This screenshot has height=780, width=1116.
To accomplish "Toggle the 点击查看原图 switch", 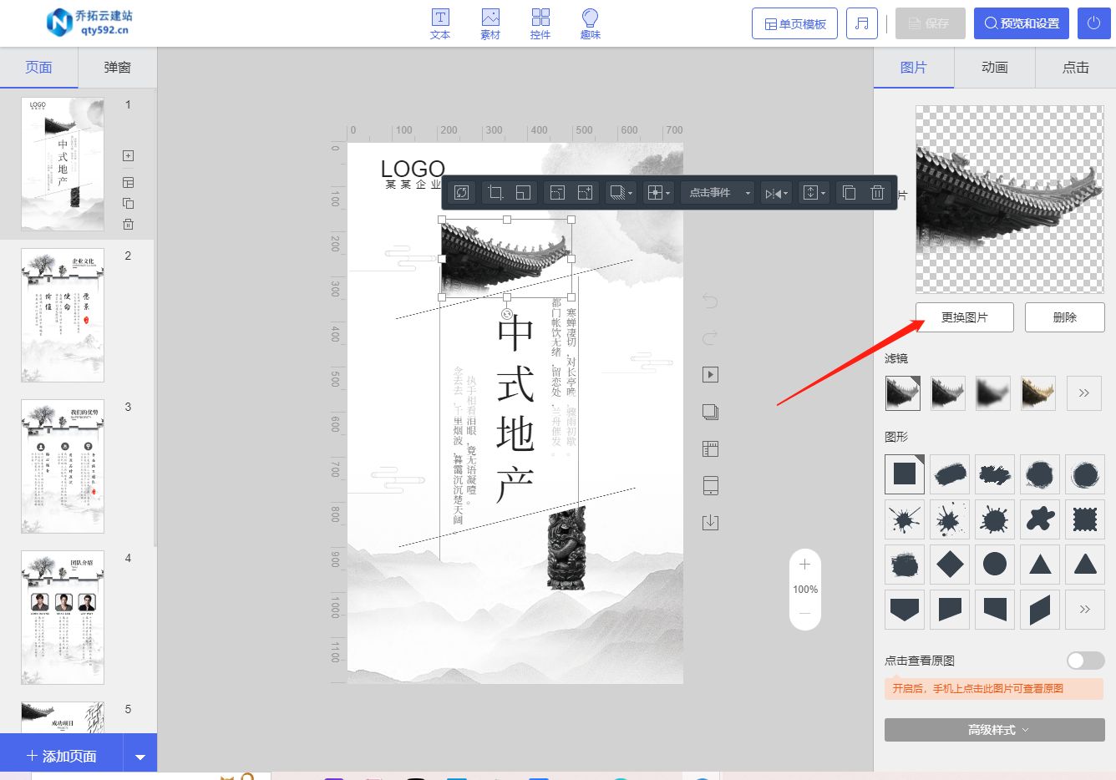I will pos(1086,661).
